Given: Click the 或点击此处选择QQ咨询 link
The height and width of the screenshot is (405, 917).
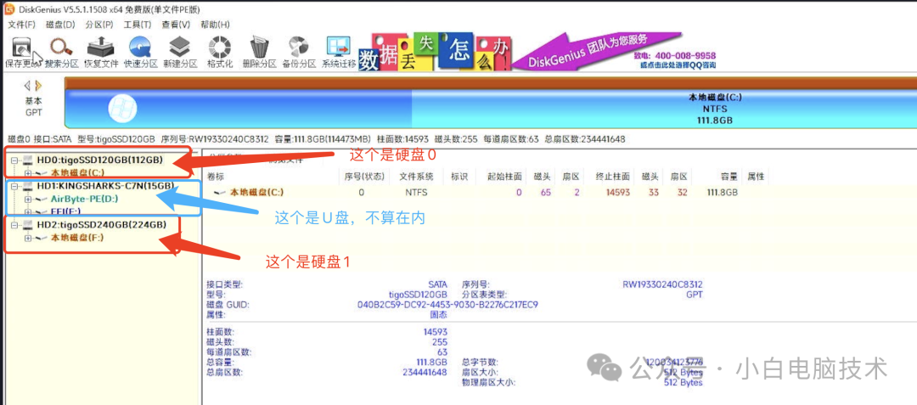Looking at the screenshot, I should (678, 65).
